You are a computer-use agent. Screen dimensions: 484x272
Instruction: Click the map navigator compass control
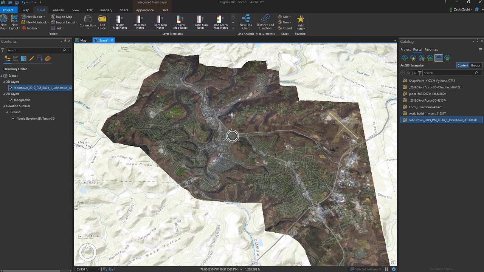click(x=88, y=252)
